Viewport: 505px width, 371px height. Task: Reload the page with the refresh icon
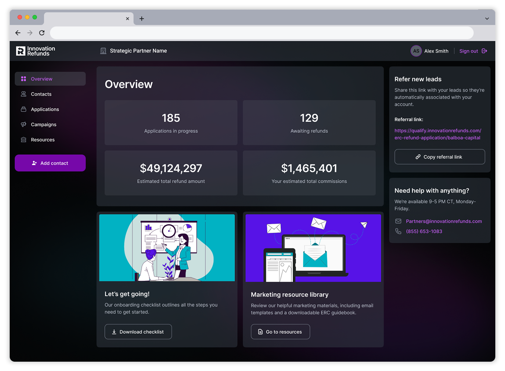coord(42,33)
